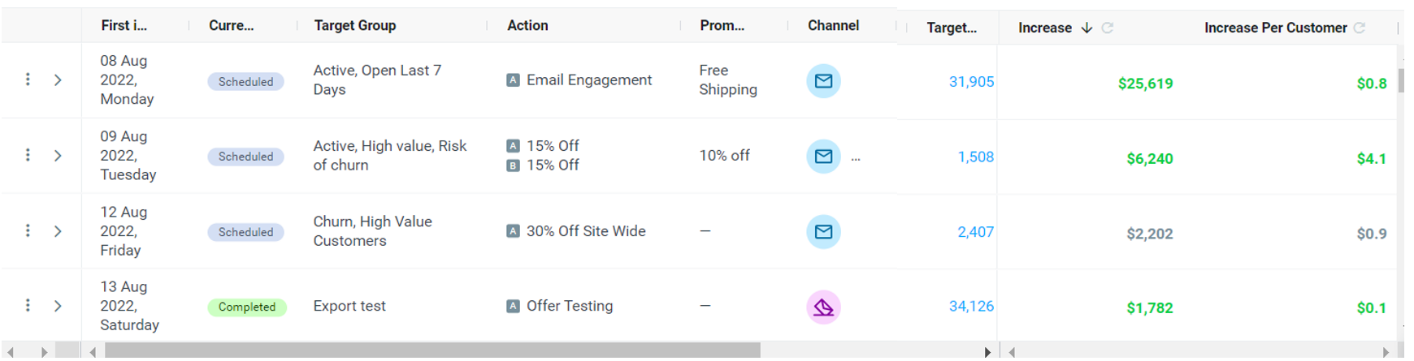
Task: Click purple export channel icon
Action: point(823,307)
